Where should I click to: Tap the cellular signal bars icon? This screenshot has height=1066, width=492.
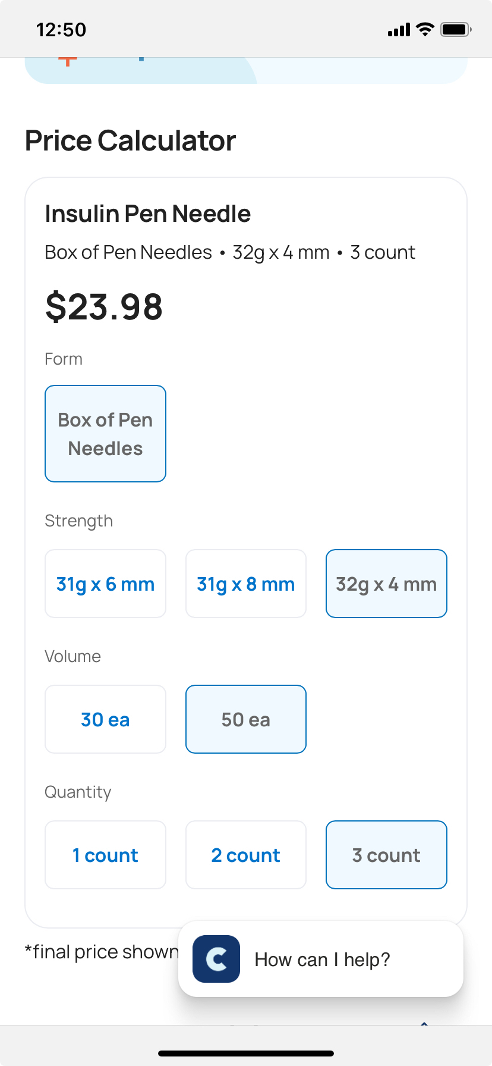[399, 30]
